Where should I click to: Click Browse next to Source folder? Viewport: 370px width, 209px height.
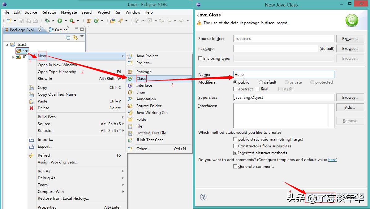point(350,39)
